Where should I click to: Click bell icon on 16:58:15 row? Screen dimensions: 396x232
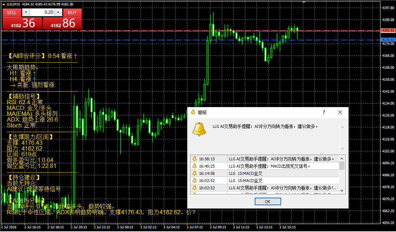pyautogui.click(x=195, y=159)
